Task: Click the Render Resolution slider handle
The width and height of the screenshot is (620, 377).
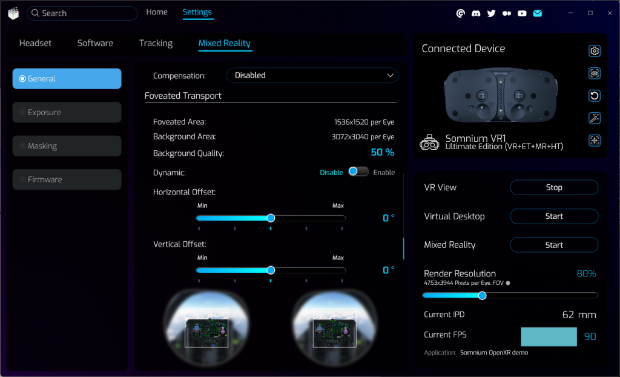Action: (x=482, y=296)
